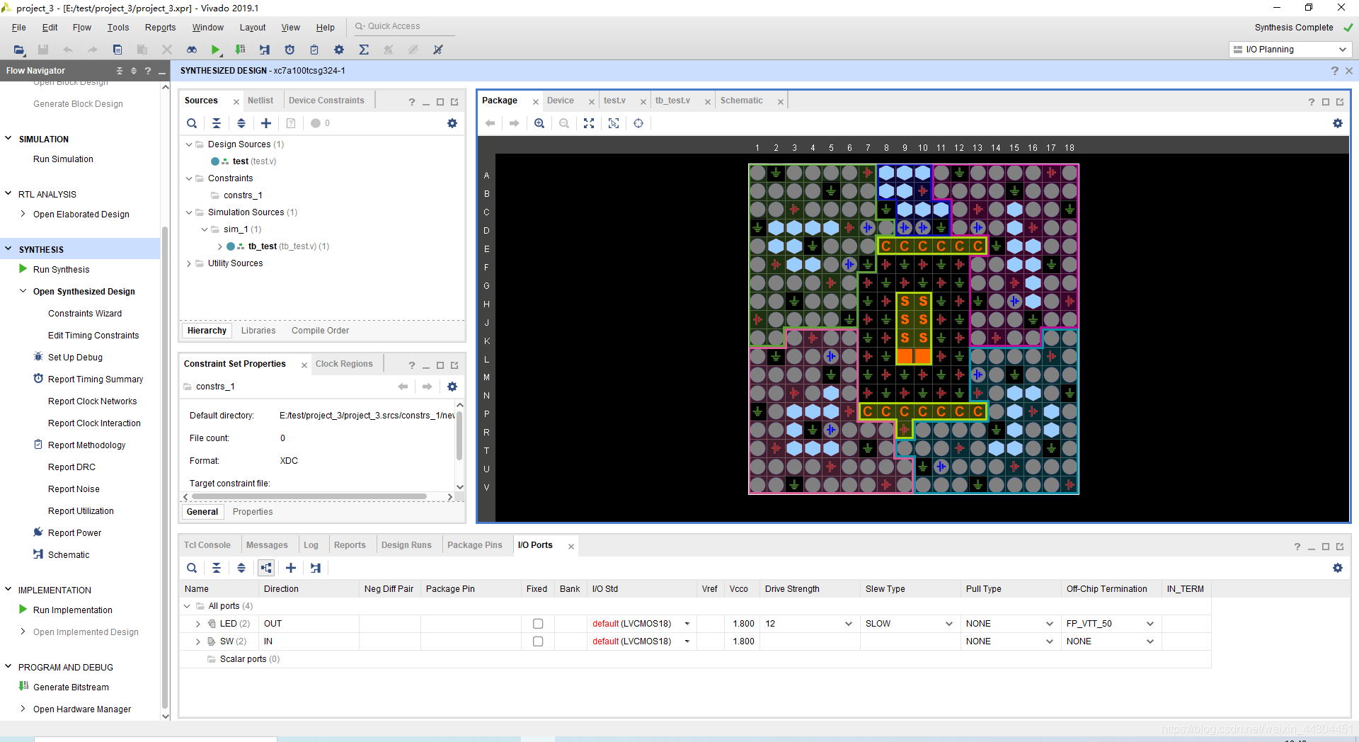Image resolution: width=1359 pixels, height=742 pixels.
Task: Open the Reports menu
Action: (160, 28)
